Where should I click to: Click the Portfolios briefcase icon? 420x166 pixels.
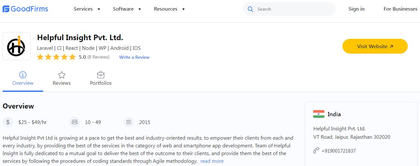tap(101, 75)
